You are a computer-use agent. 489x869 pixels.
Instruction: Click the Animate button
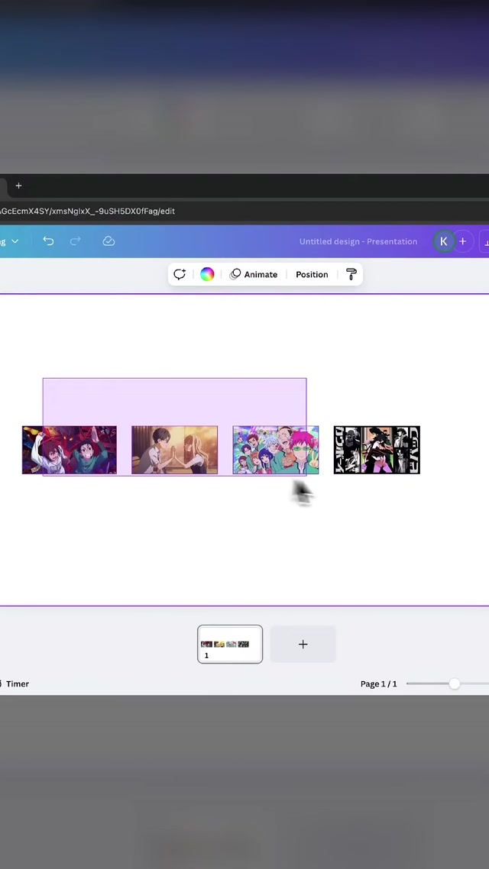coord(254,274)
